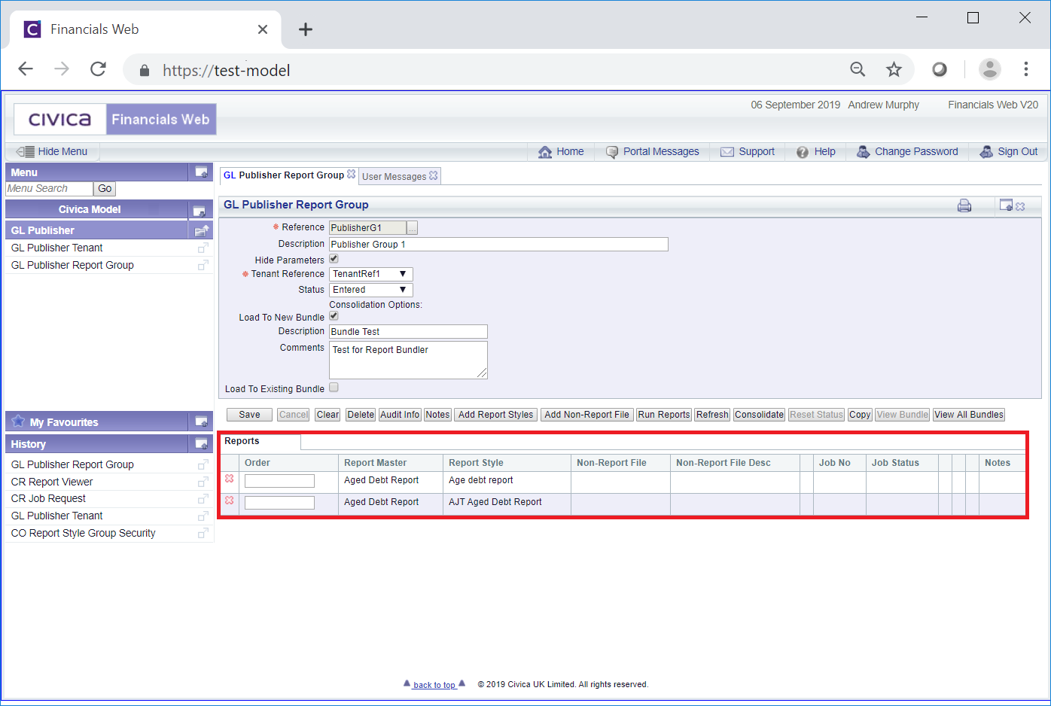Close the GL Publisher Report Group tab
The image size is (1051, 706).
(x=351, y=174)
